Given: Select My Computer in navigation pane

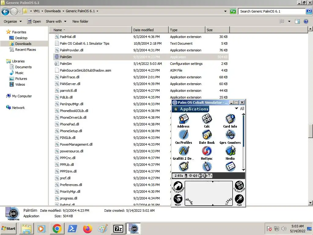Looking at the screenshot, I should click(19, 96).
